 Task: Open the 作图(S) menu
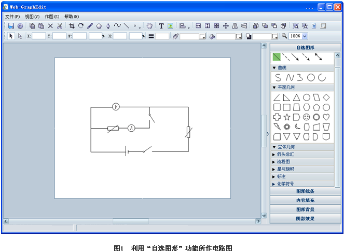tap(52, 17)
